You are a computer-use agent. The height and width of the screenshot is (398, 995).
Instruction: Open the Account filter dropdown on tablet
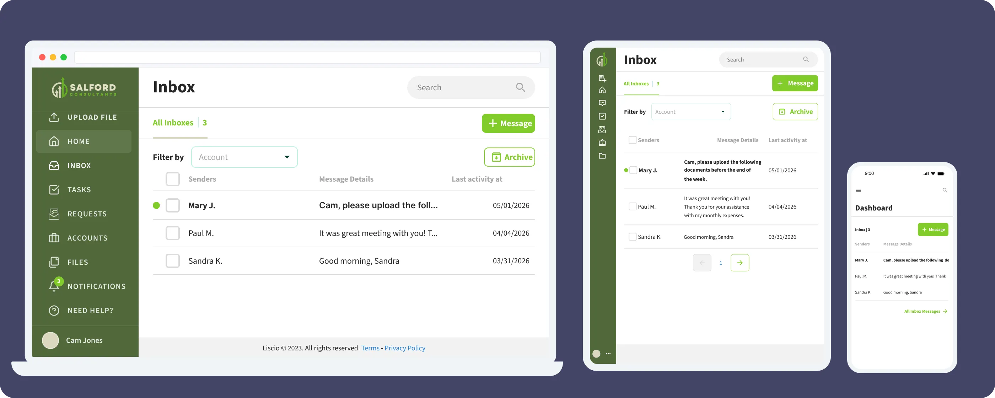point(690,112)
